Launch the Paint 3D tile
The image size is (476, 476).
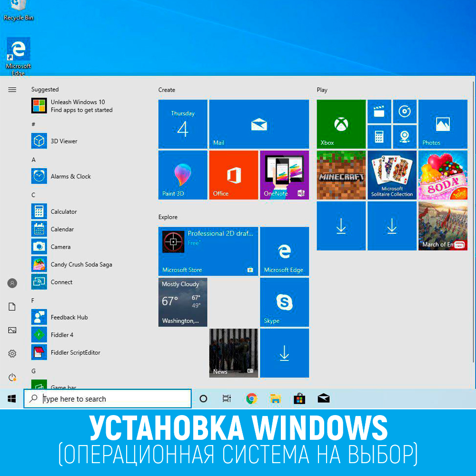click(183, 175)
